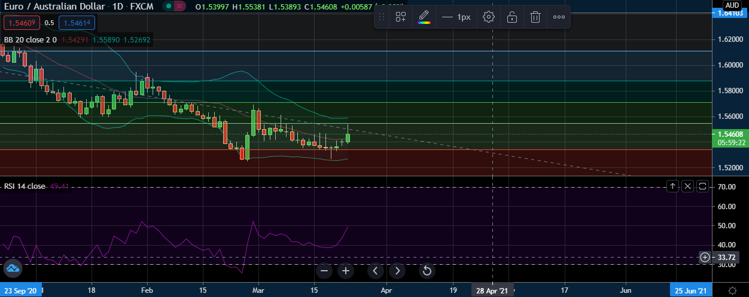
Task: Zoom in the chart with plus button
Action: (346, 271)
